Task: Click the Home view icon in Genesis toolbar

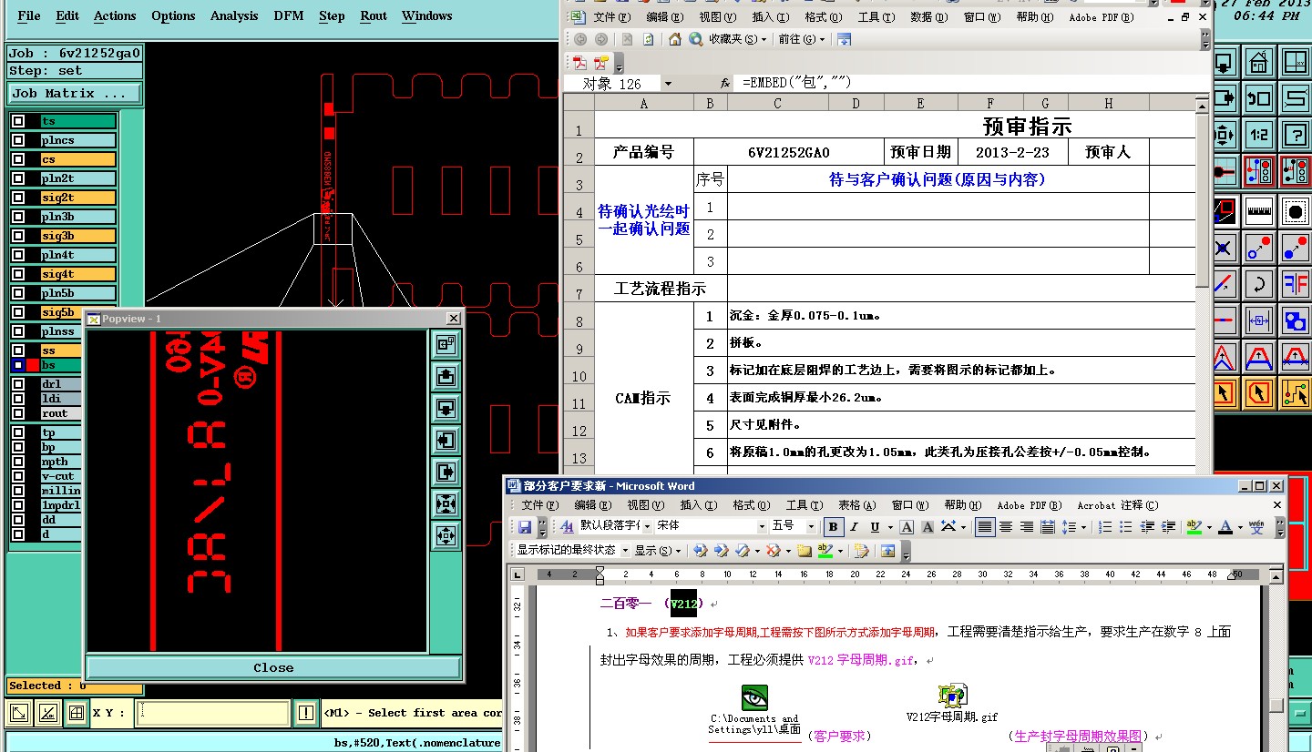Action: [x=1259, y=63]
